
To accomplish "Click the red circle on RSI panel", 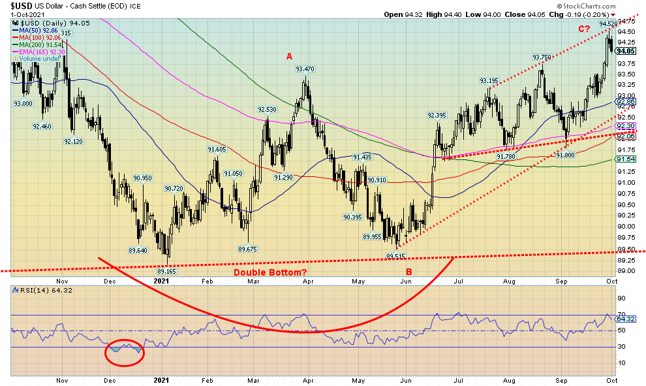I will 124,351.
